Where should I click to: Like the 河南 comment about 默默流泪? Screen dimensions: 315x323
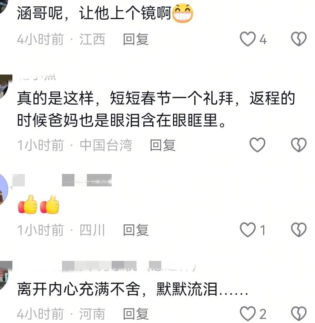(x=248, y=314)
